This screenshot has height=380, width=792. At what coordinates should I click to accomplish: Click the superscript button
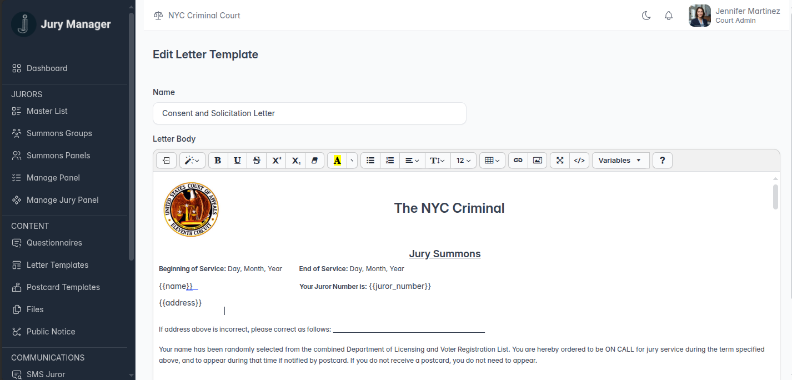pyautogui.click(x=276, y=161)
